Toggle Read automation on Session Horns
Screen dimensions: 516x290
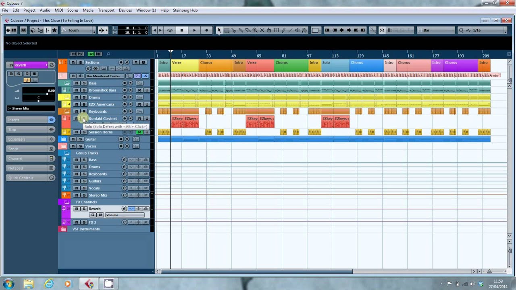click(139, 132)
